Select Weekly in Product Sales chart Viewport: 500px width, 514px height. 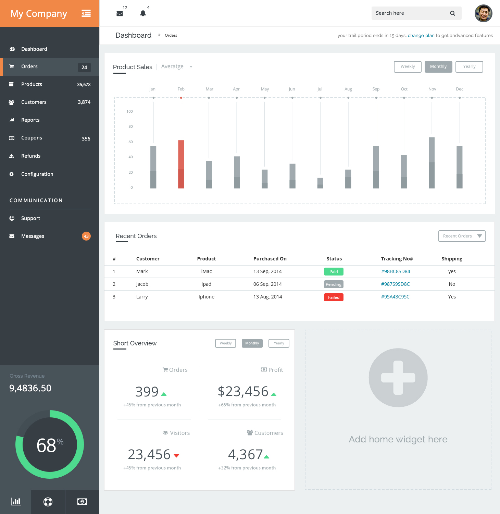point(408,66)
